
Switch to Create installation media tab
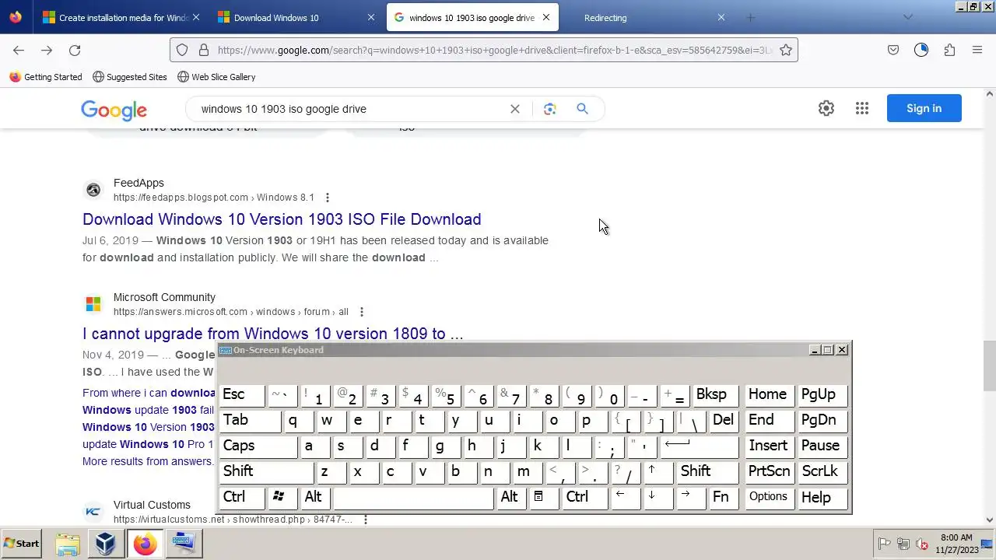[x=122, y=17]
